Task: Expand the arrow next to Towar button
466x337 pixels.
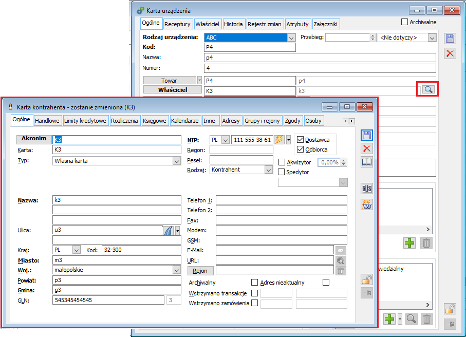Action: (199, 81)
